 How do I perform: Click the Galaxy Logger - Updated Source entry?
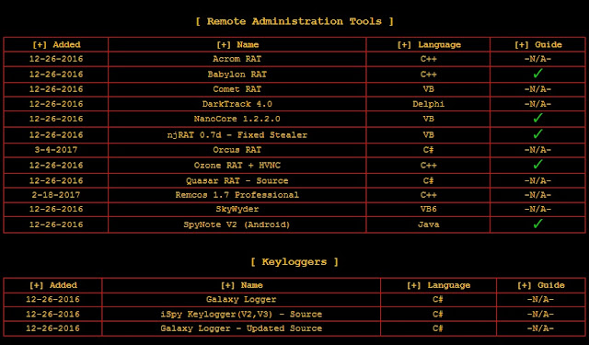(241, 328)
